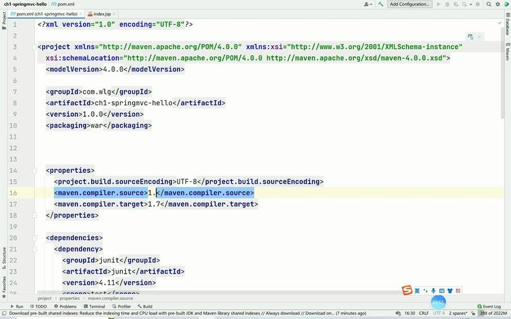Click the 'properties' breadcrumb at editor bottom
The image size is (511, 319).
pos(70,298)
